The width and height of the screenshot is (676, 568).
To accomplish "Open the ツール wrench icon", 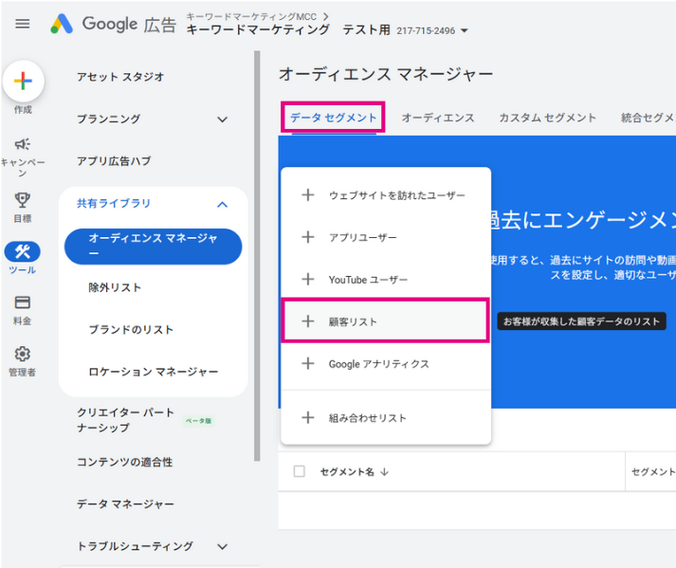I will pyautogui.click(x=23, y=251).
